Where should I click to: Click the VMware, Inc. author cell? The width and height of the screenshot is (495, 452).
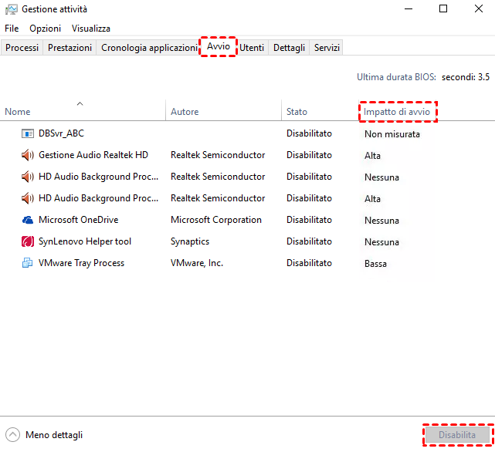coord(197,263)
